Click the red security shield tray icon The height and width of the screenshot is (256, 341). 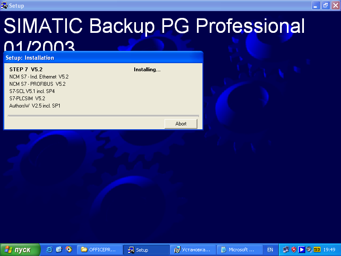pos(294,250)
